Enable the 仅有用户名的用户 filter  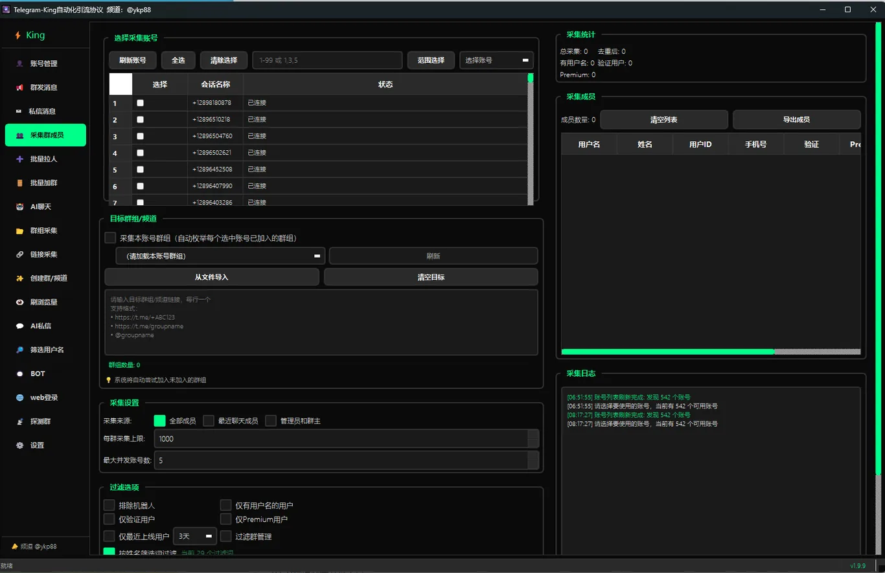(225, 505)
